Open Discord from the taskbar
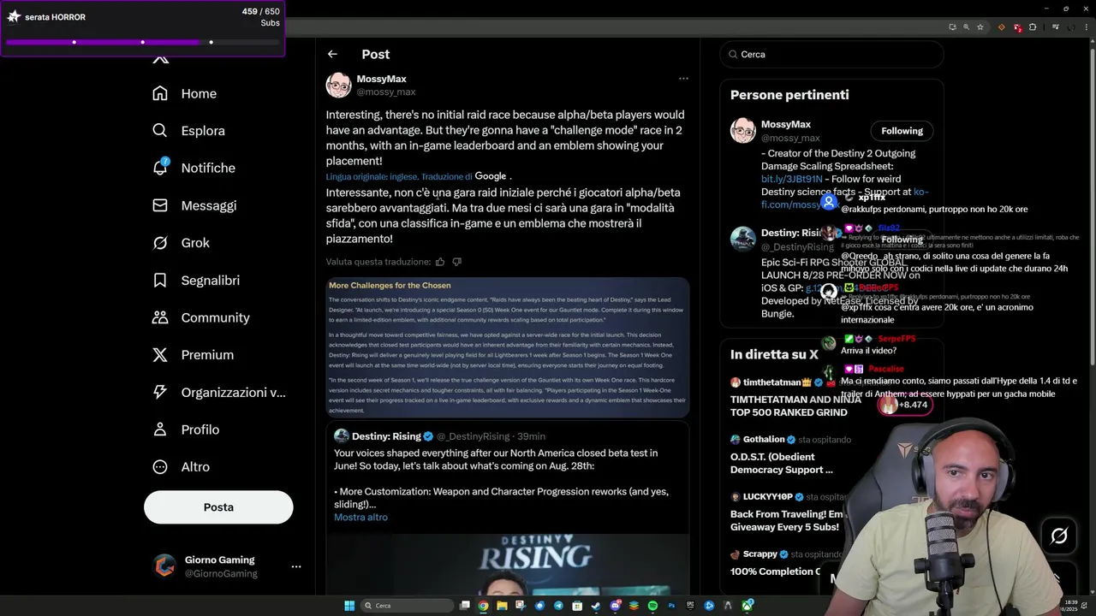The image size is (1096, 616). [615, 606]
